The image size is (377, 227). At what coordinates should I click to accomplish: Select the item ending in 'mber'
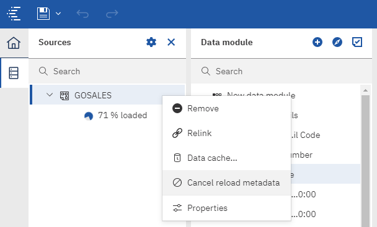coord(302,155)
